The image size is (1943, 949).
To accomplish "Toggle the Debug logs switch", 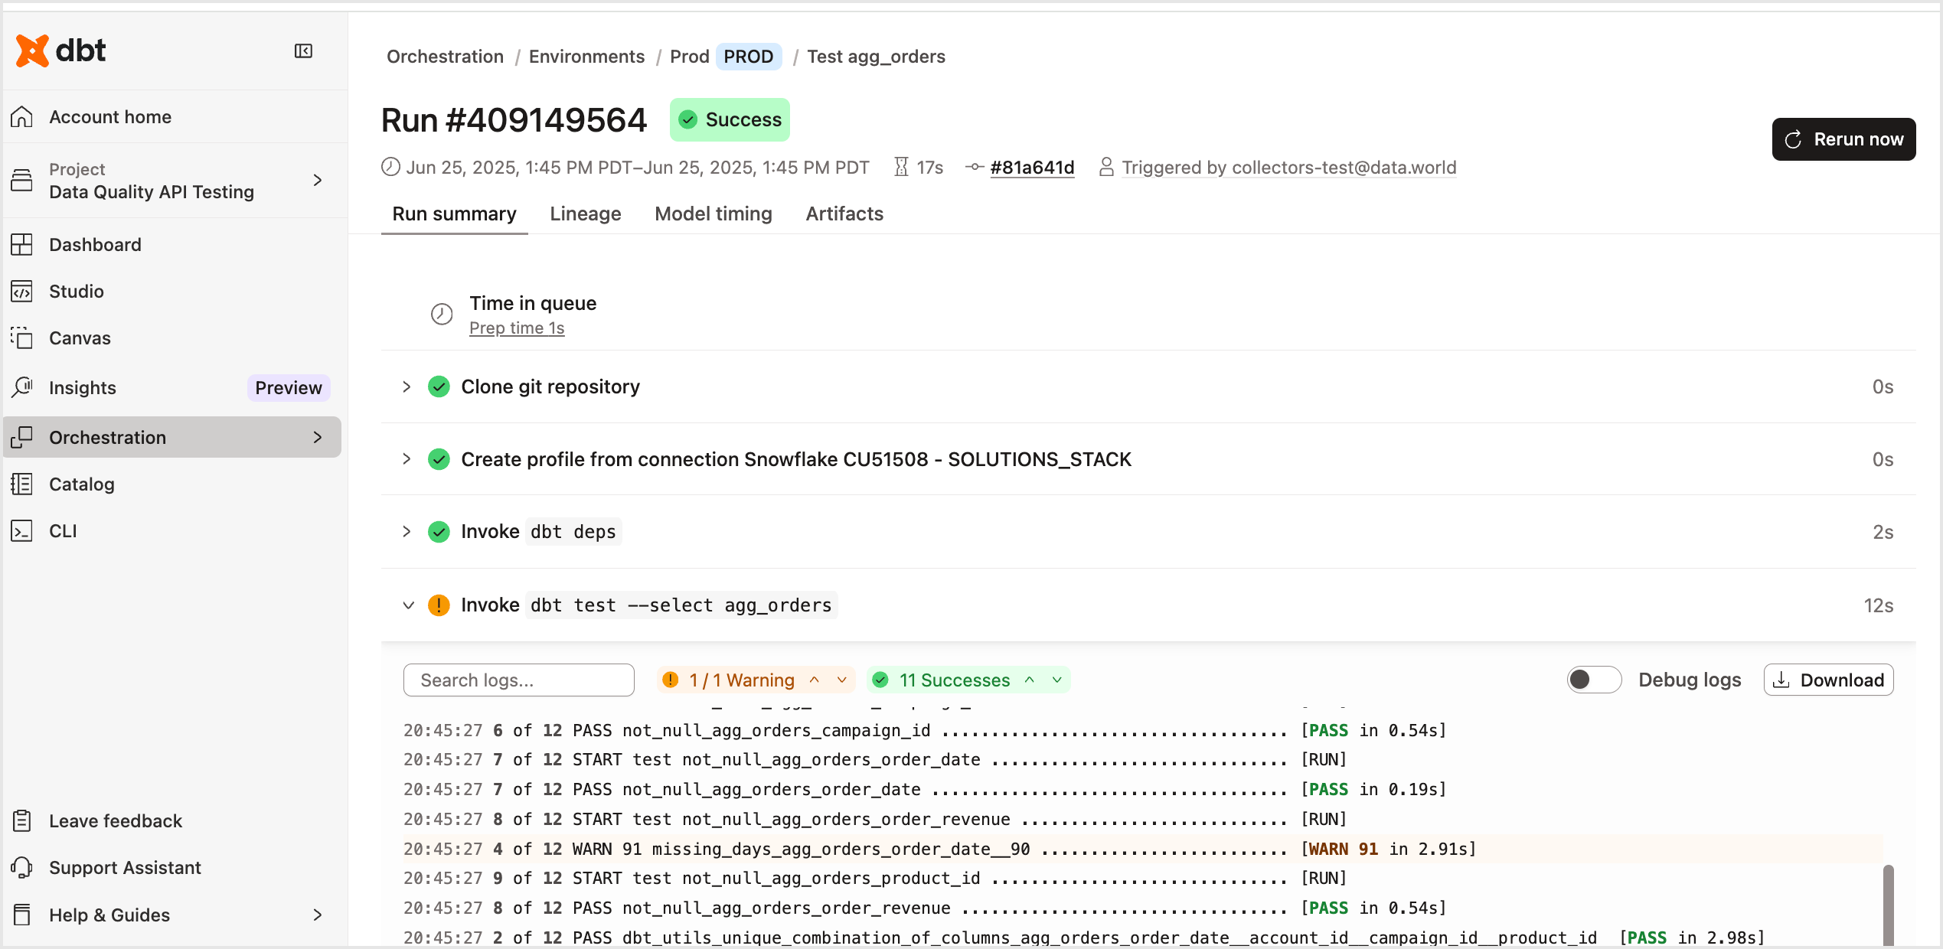I will click(x=1594, y=680).
